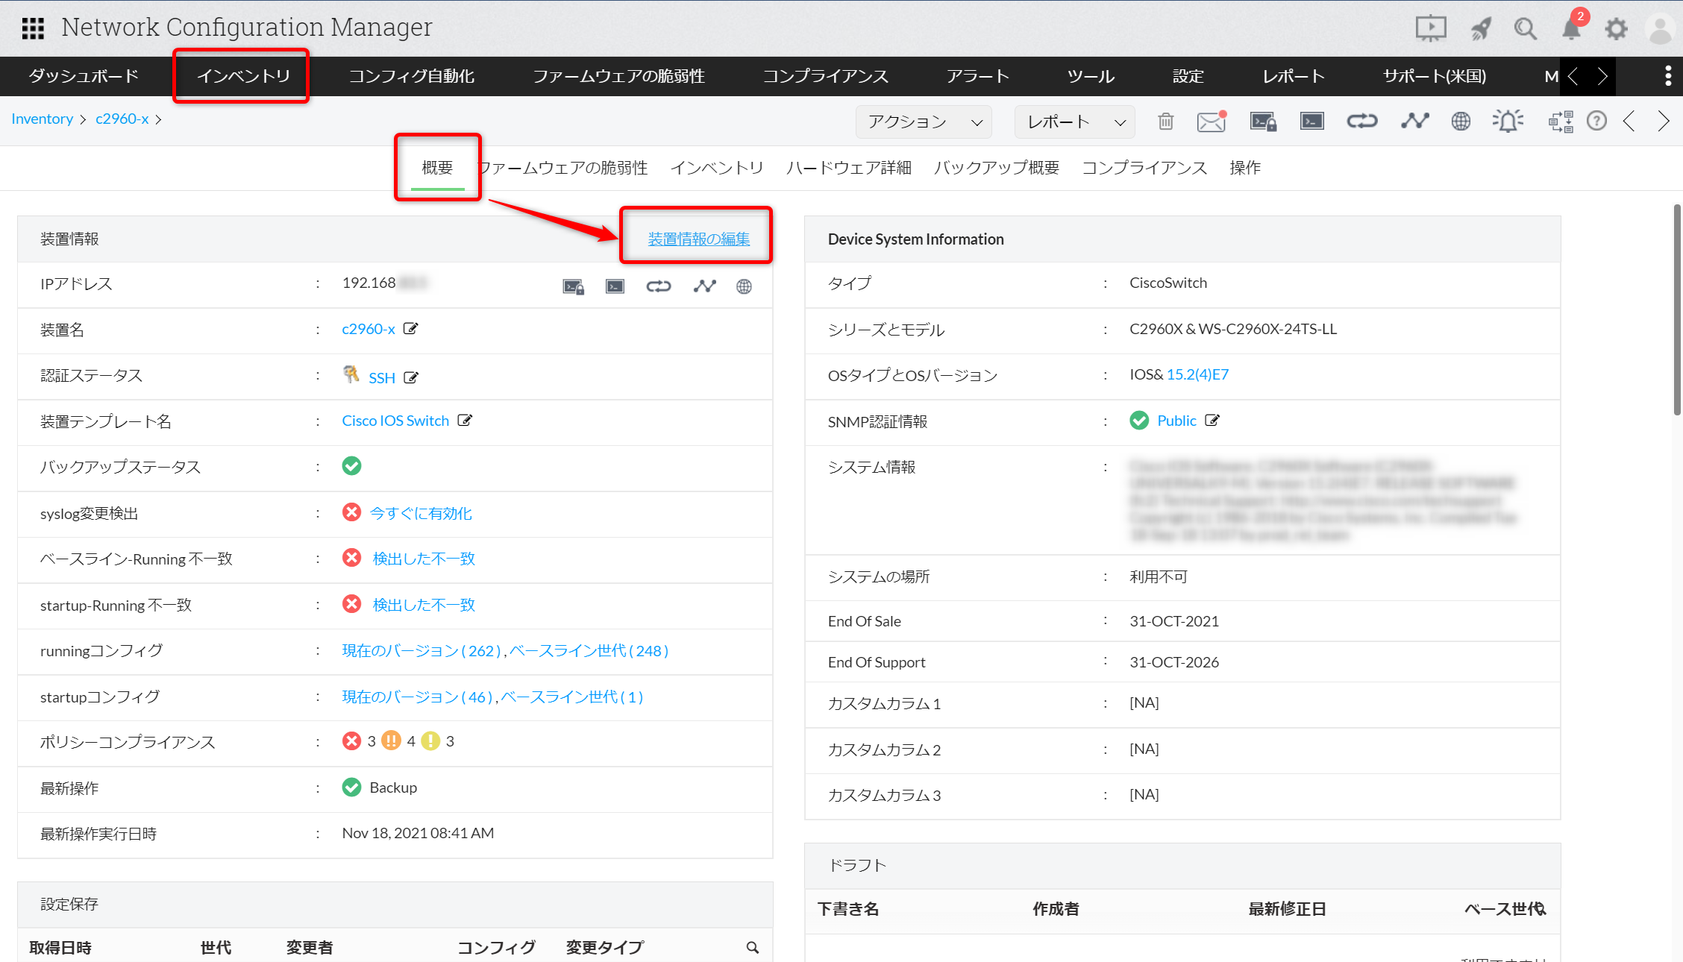Click 今すぐに有効化 link for syslog
Screen dimensions: 1683x962
click(421, 513)
